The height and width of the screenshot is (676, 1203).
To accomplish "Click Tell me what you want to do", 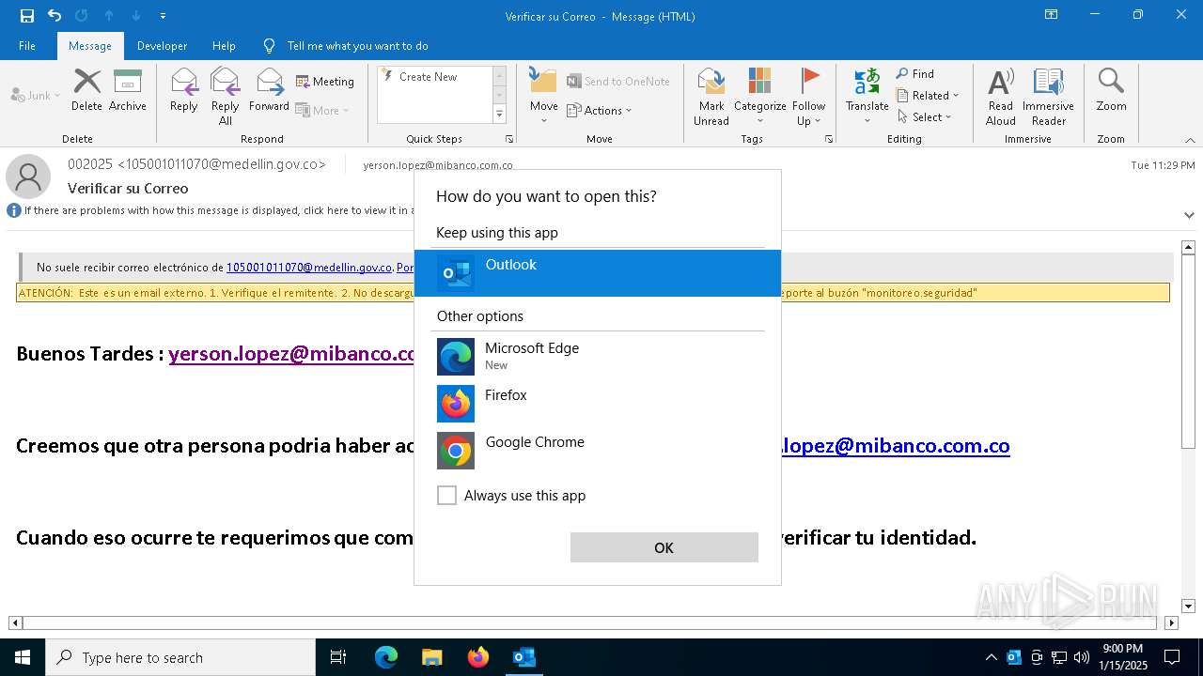I will [x=357, y=45].
